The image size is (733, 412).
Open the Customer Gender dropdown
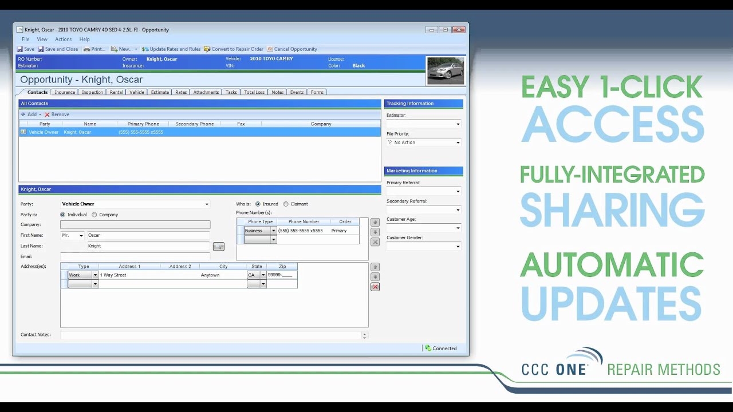[x=458, y=247]
